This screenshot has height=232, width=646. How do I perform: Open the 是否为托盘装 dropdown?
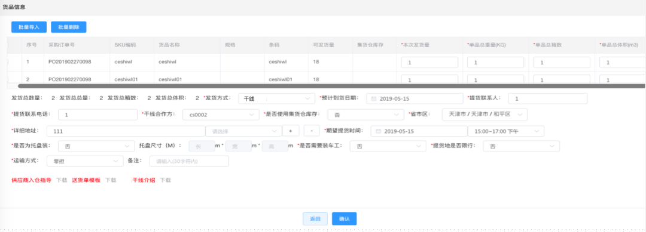(x=97, y=146)
